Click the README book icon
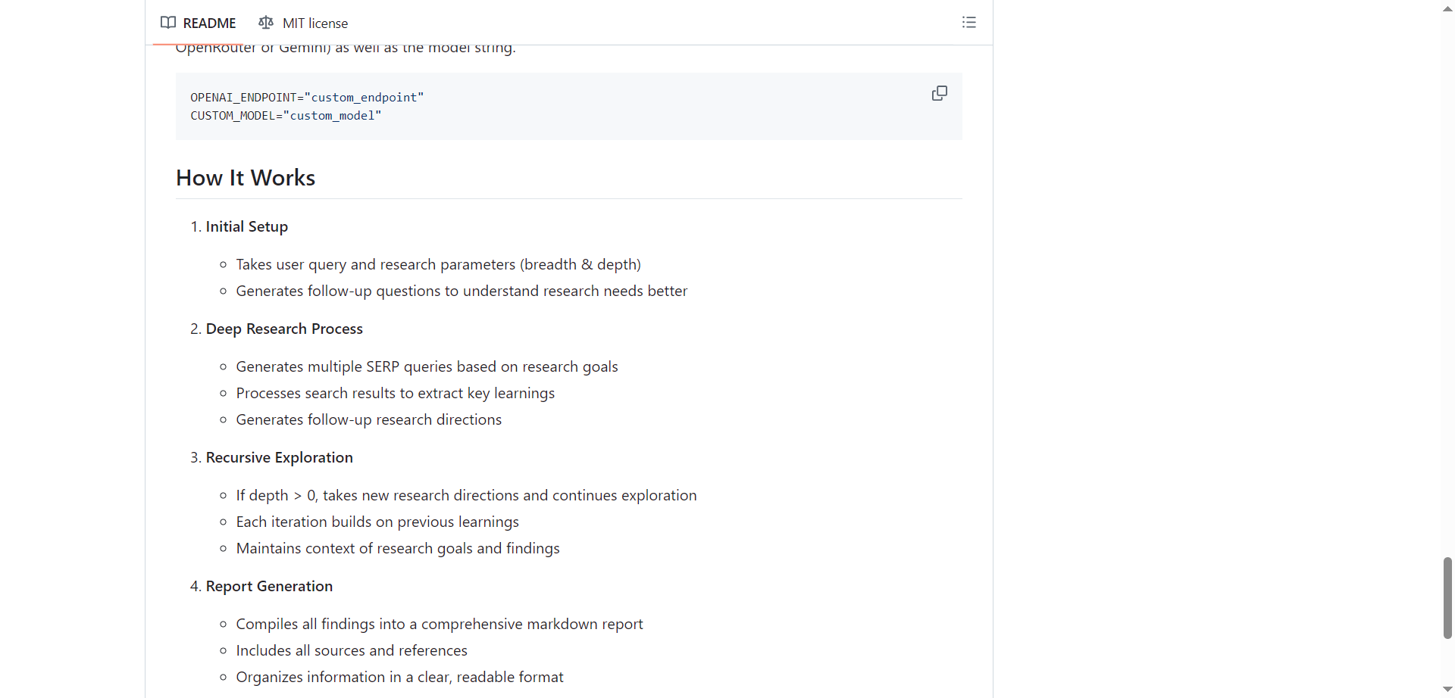Screen dimensions: 1455x698 pyautogui.click(x=167, y=23)
